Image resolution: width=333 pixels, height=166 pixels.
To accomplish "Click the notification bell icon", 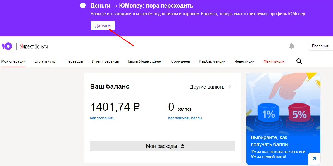I will (x=292, y=46).
